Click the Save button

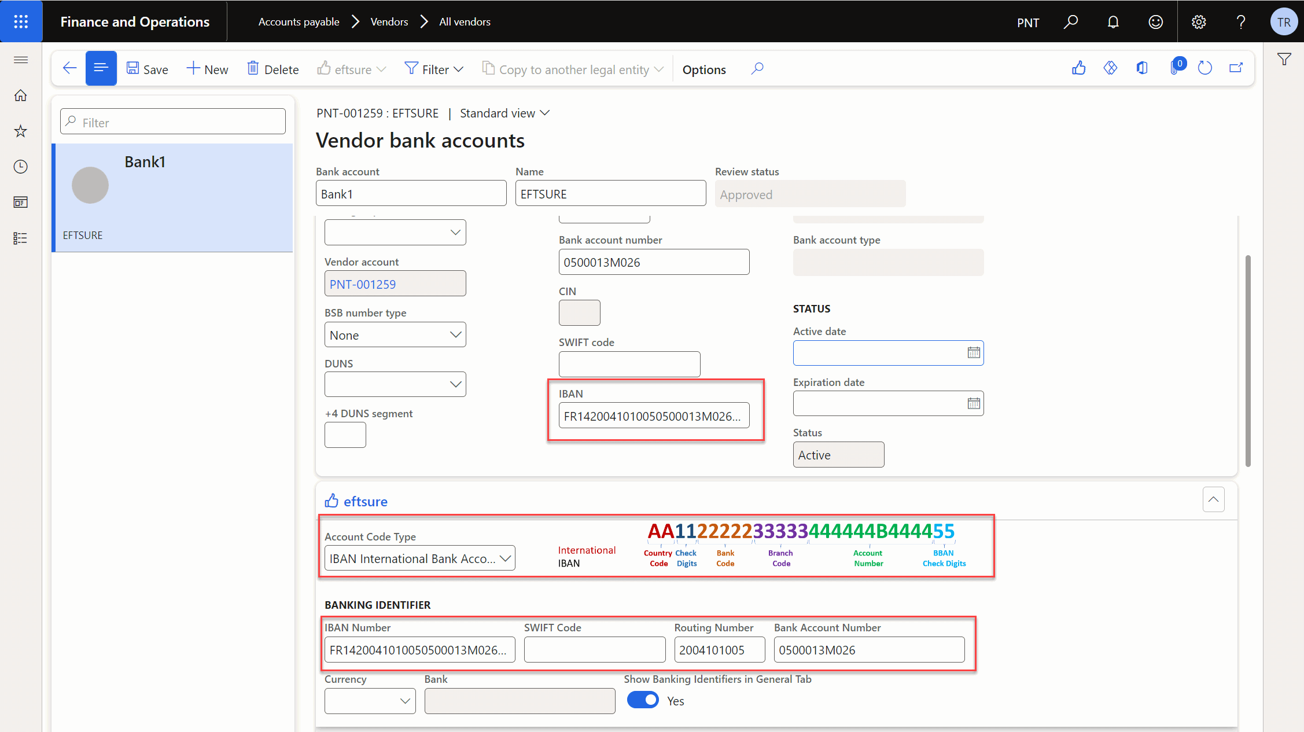tap(148, 69)
